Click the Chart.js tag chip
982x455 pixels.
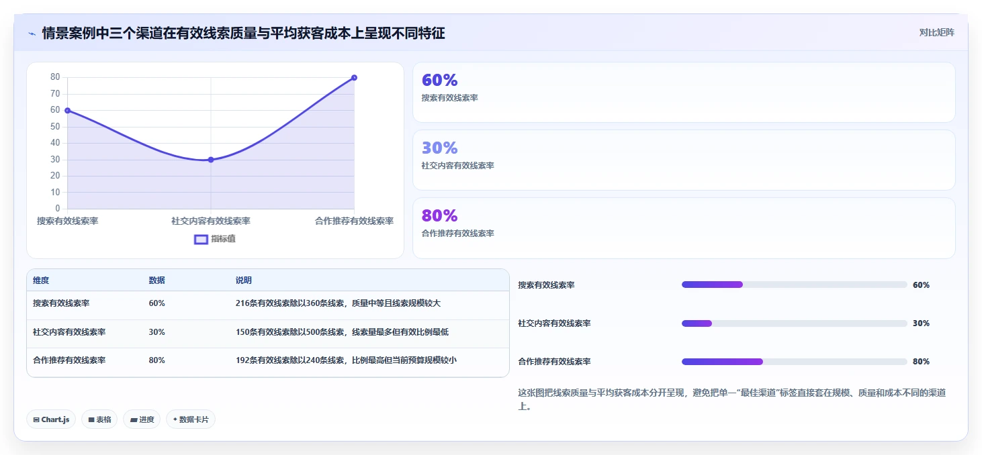point(51,419)
